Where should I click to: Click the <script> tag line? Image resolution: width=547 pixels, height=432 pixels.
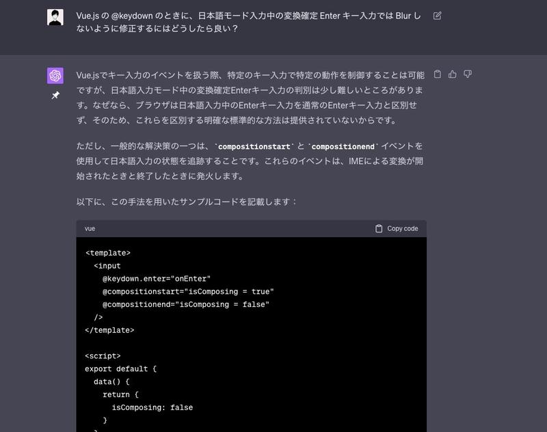coord(103,356)
